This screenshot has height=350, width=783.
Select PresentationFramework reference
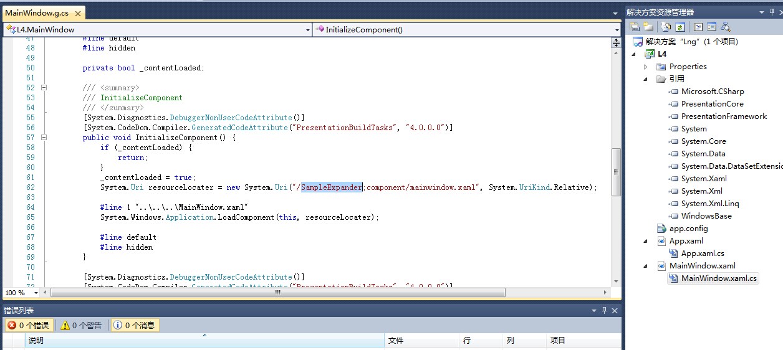pyautogui.click(x=724, y=116)
